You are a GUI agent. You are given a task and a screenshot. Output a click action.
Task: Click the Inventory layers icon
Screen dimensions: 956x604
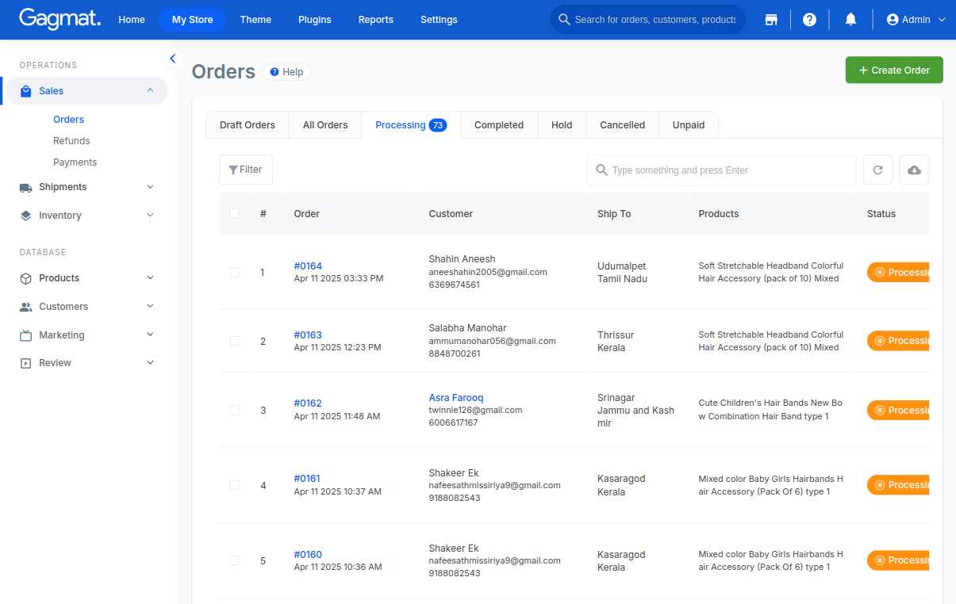point(25,216)
